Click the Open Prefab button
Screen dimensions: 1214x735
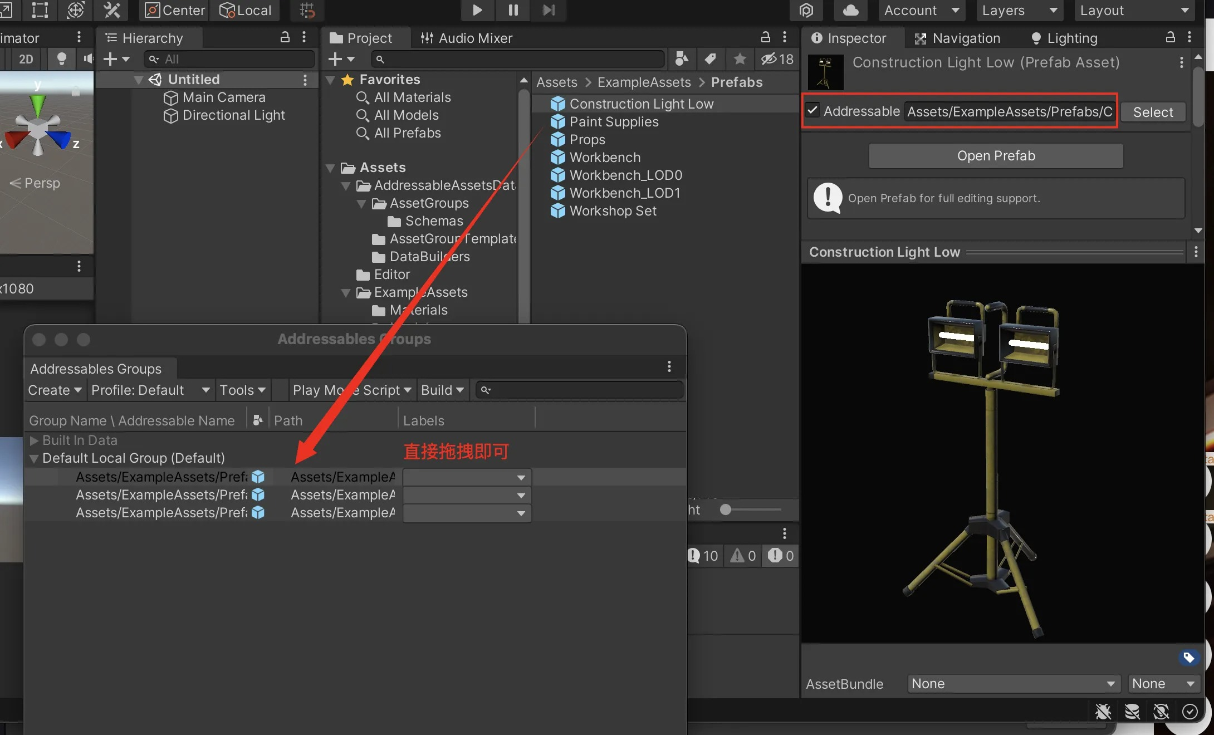(x=996, y=156)
